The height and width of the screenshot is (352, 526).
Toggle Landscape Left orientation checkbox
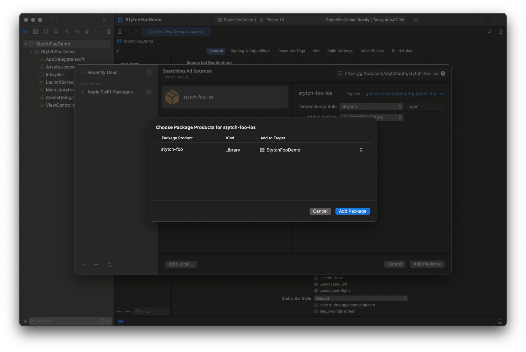point(316,284)
